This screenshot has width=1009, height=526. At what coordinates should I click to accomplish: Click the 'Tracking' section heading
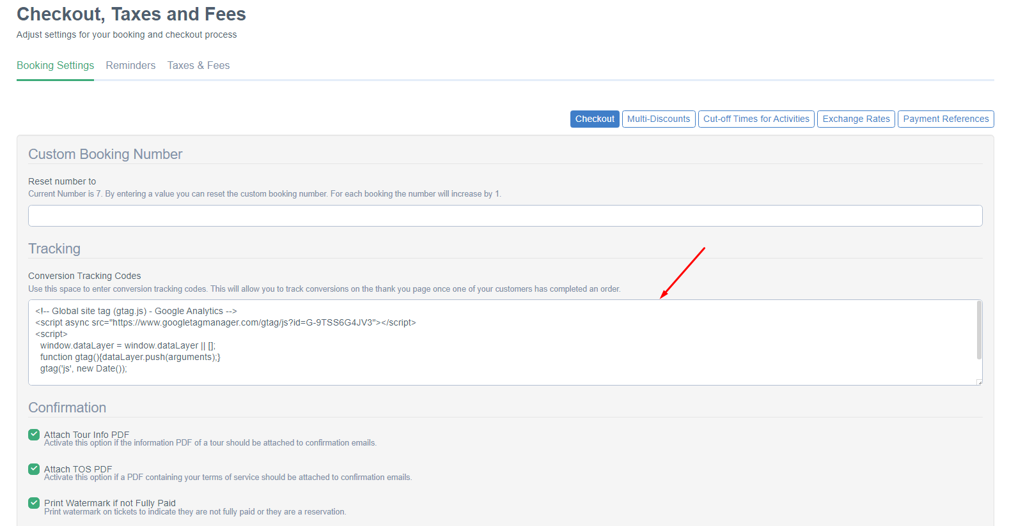coord(54,249)
